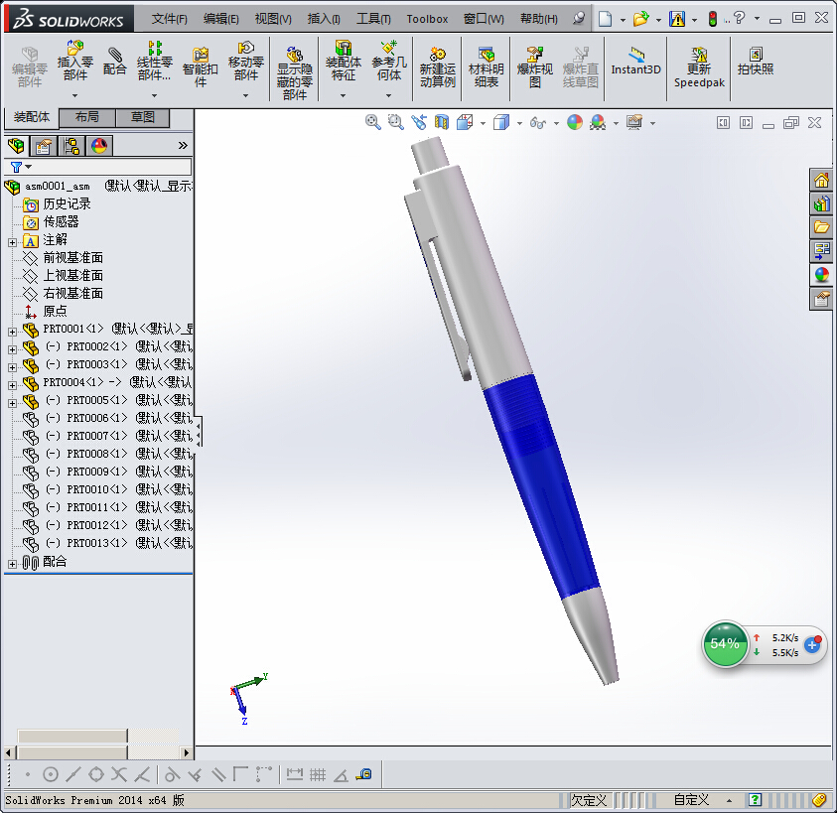Open the View Orientation icon

tap(465, 122)
